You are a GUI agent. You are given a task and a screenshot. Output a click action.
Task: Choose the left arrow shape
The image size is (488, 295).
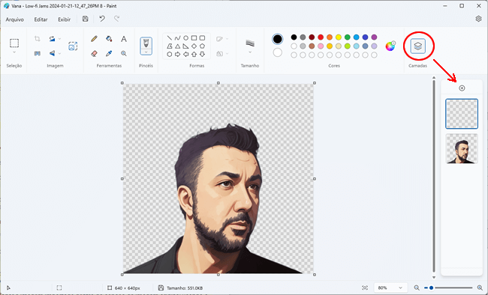[185, 55]
